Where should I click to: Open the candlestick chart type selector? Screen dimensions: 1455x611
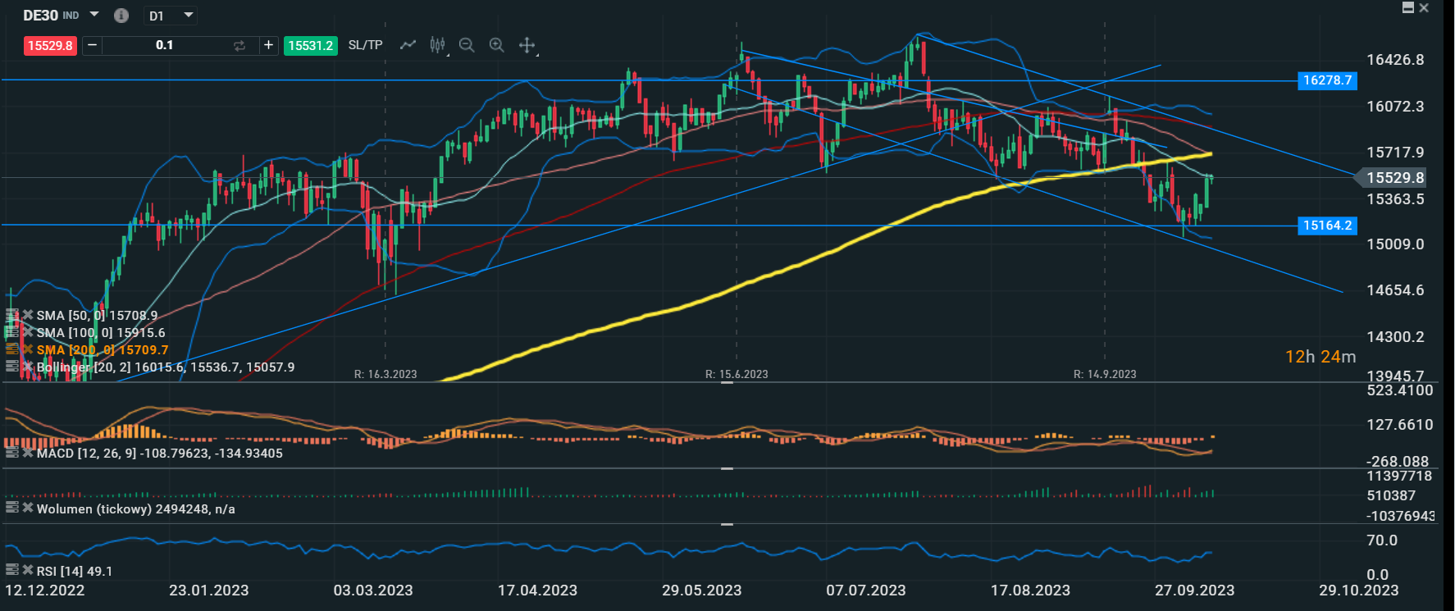[x=437, y=45]
